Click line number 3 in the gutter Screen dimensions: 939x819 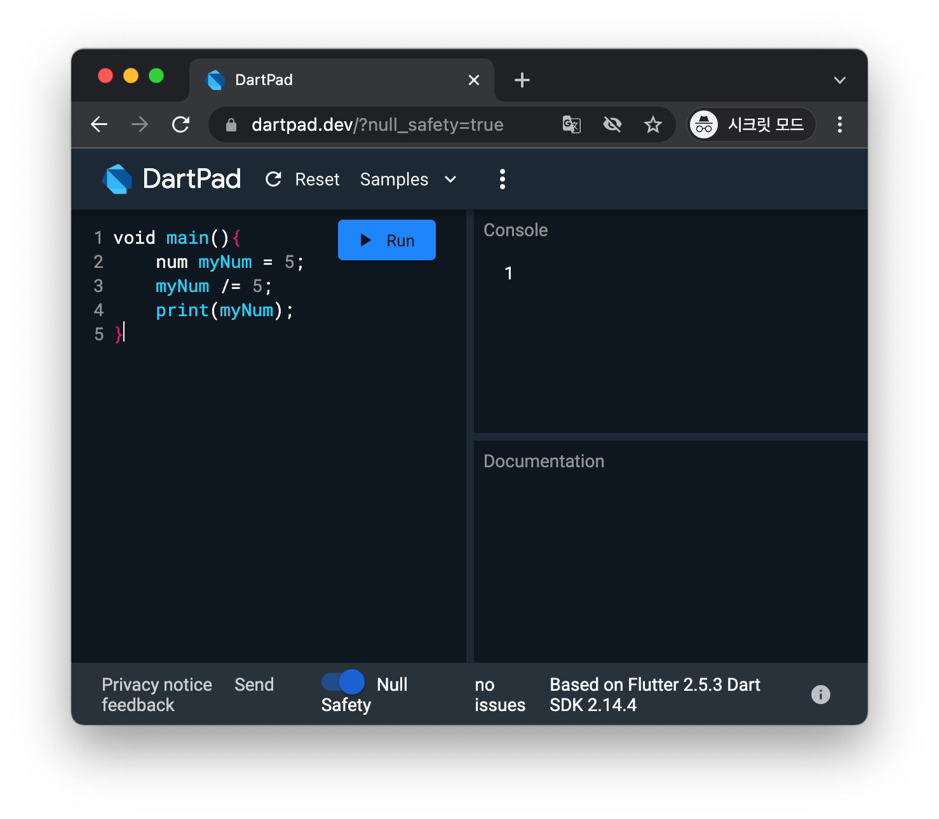[98, 286]
